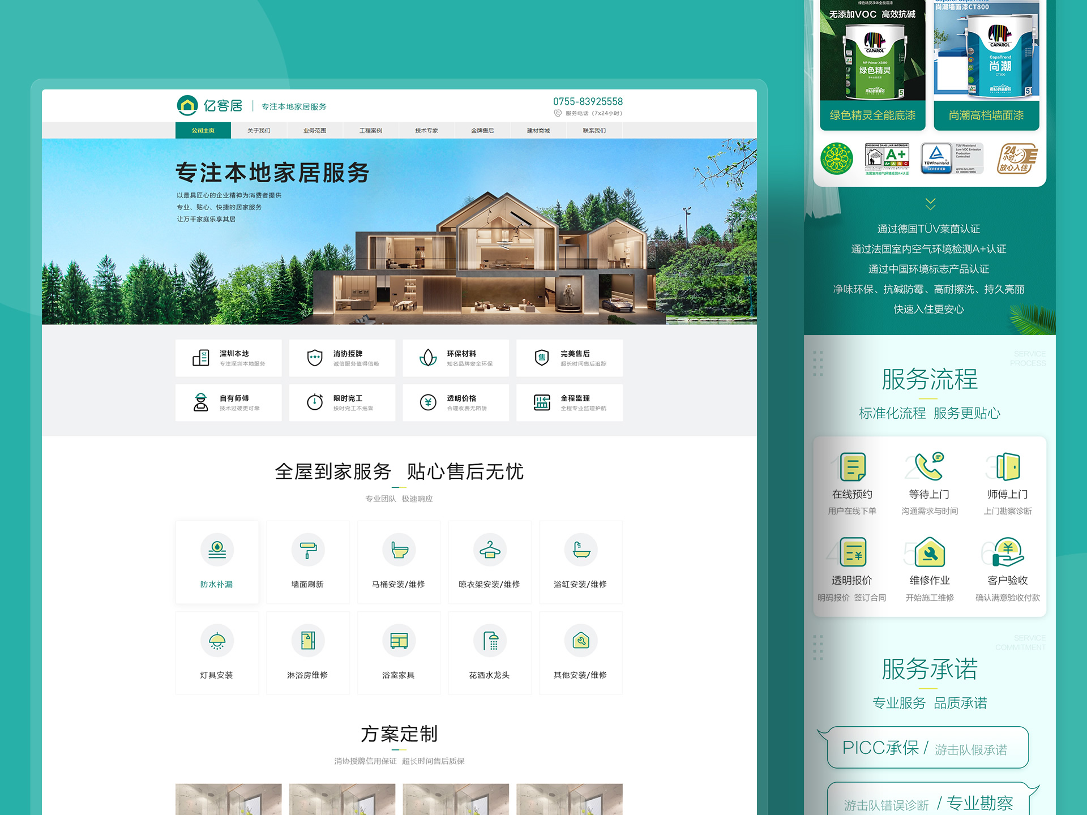
Task: Click the 师傅上门 door icon
Action: pyautogui.click(x=1008, y=467)
